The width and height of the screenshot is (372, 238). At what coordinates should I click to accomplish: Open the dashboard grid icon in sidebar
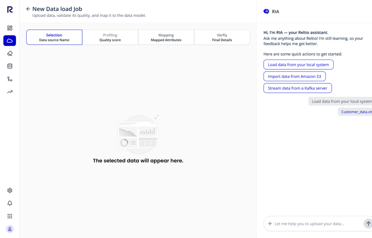[x=10, y=28]
